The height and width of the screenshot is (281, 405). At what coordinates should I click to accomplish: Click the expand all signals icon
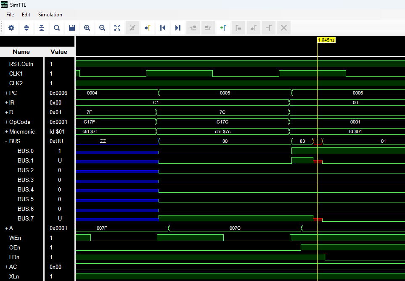[x=26, y=28]
